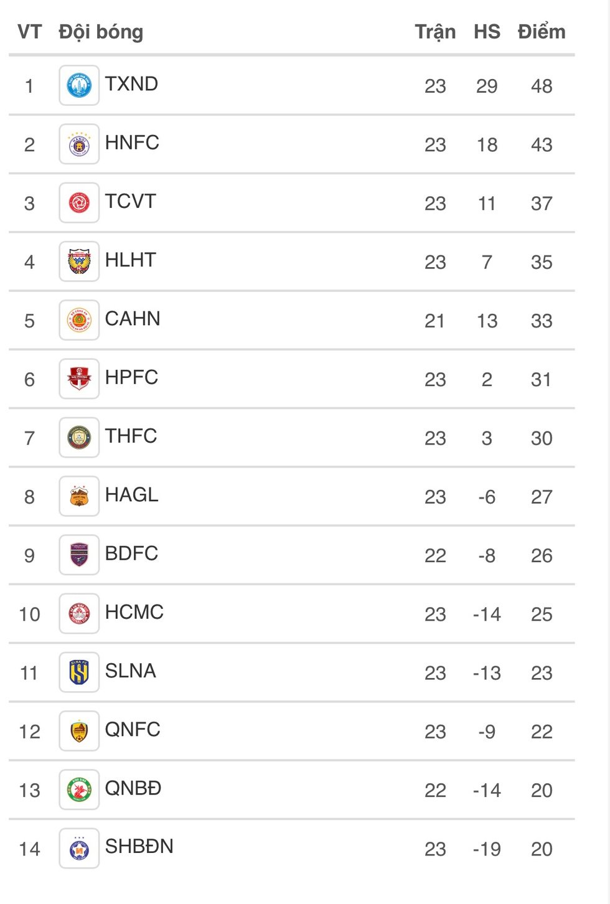
Task: Tap the QNBĐ green round badge
Action: pos(79,790)
